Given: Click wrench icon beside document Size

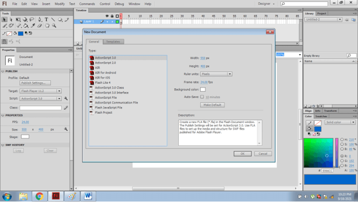Looking at the screenshot, I should tap(66, 129).
